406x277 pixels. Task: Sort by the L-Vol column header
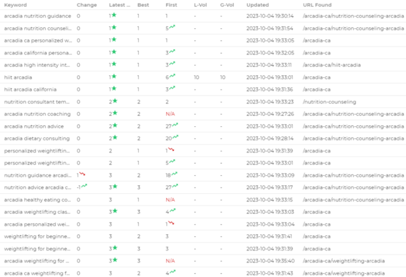[200, 5]
